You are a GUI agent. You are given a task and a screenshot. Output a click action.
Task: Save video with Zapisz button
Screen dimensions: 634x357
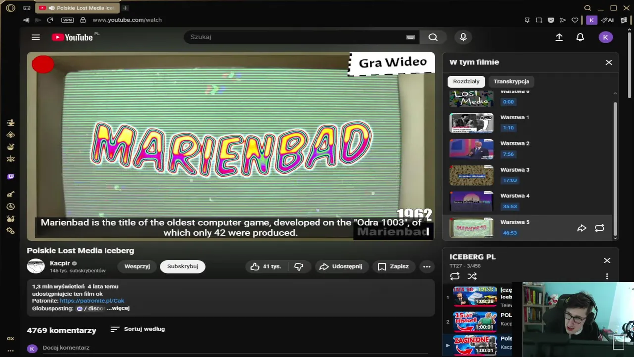point(394,266)
